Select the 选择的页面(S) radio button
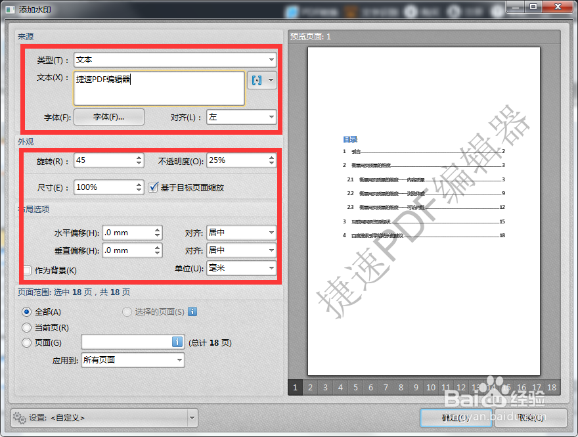 [x=127, y=312]
